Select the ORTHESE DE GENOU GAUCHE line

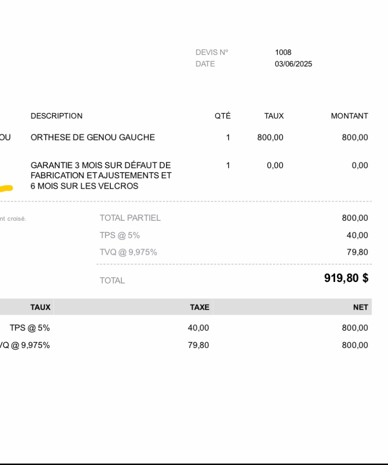click(93, 138)
